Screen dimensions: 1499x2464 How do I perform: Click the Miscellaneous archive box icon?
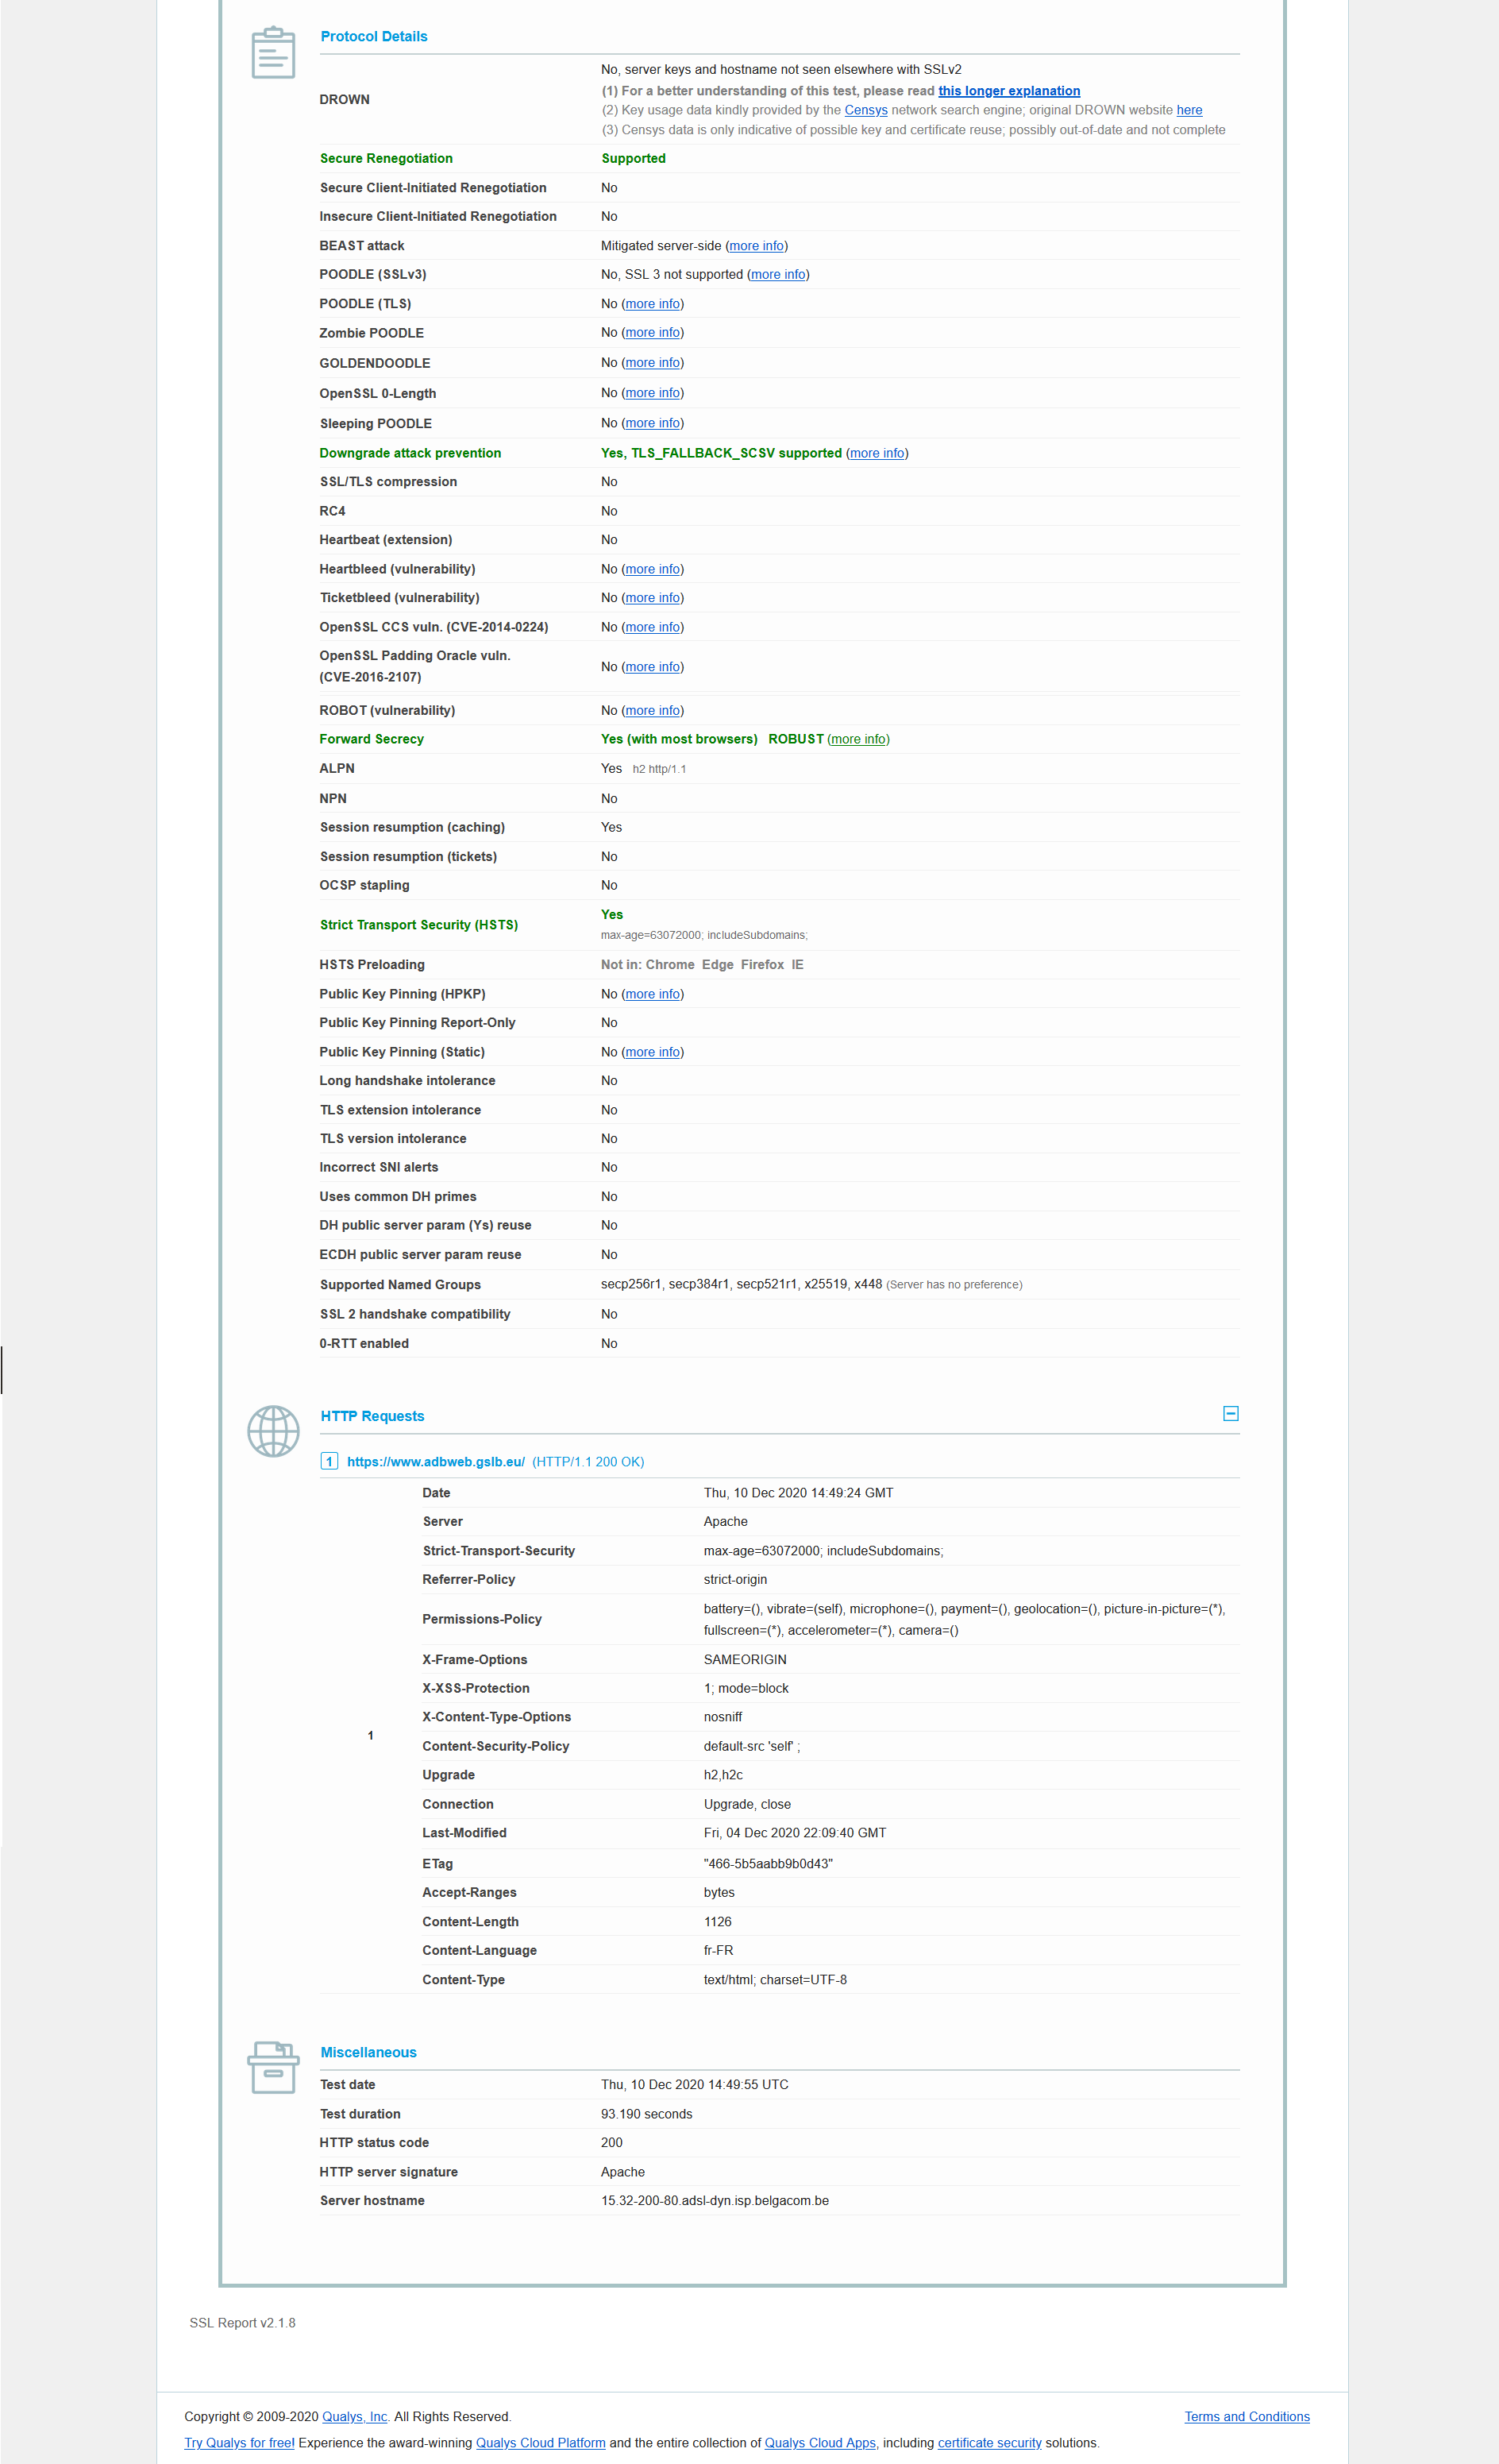point(273,2067)
